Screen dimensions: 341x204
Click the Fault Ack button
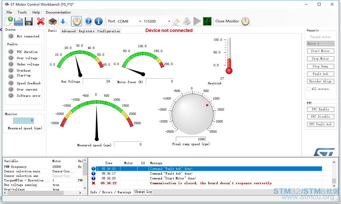point(321,74)
